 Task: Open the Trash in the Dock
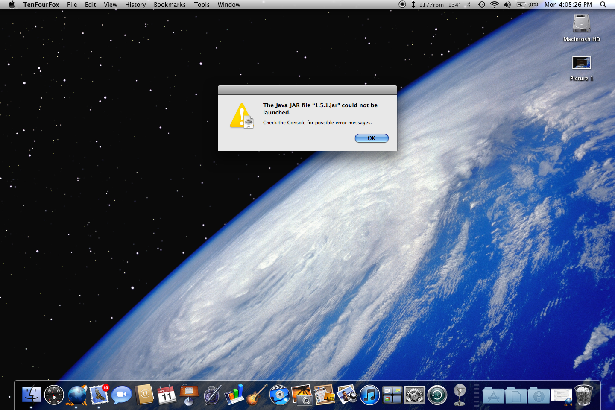(x=584, y=395)
